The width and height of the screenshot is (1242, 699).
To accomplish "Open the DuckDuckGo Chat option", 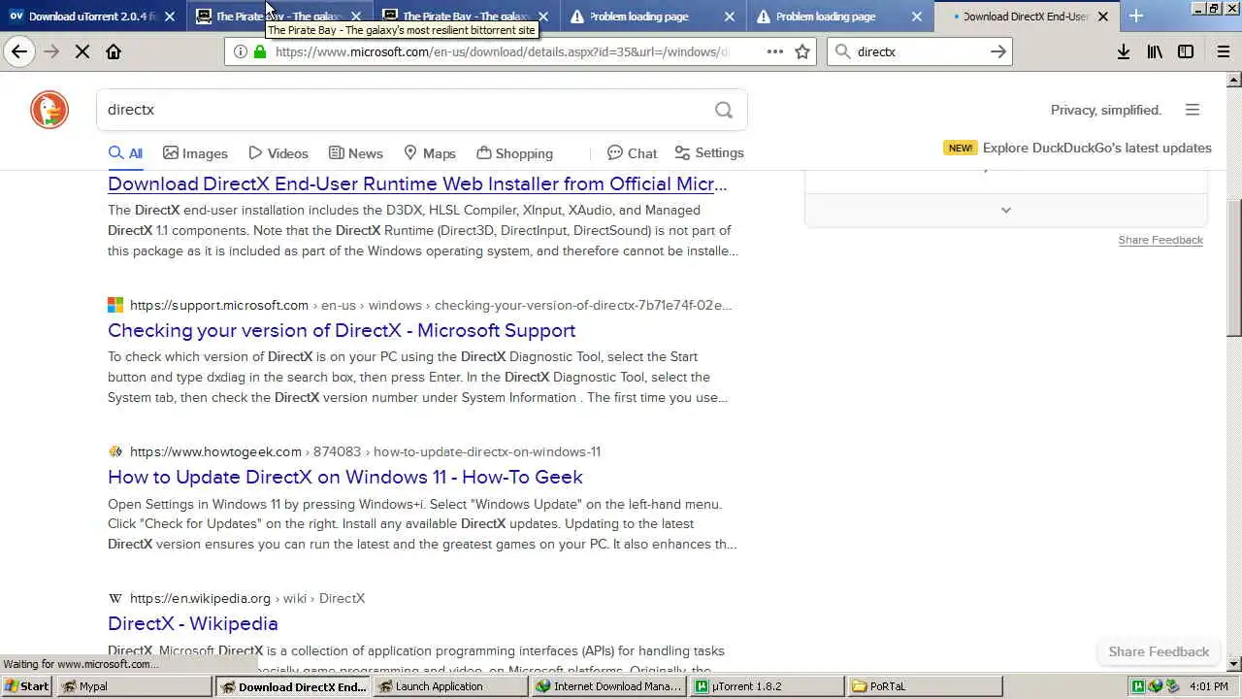I will tap(632, 153).
